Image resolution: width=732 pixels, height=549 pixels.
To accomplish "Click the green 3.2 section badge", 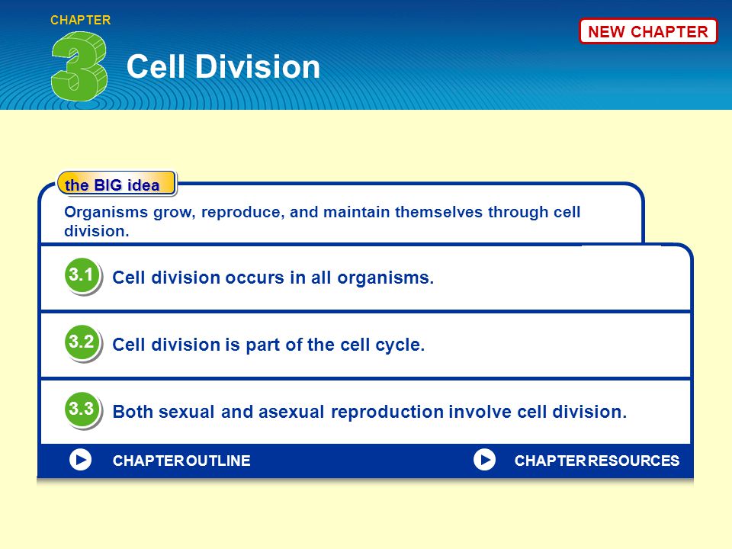I will (82, 342).
